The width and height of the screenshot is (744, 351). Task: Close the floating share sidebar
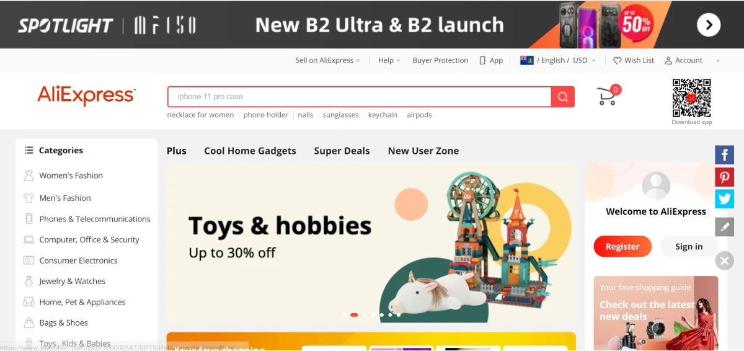724,260
